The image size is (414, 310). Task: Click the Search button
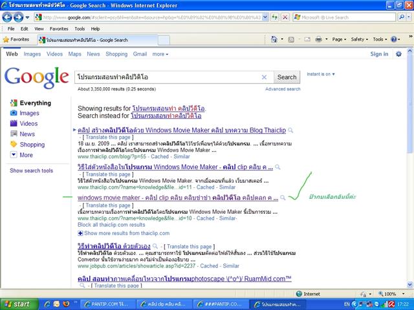click(287, 77)
